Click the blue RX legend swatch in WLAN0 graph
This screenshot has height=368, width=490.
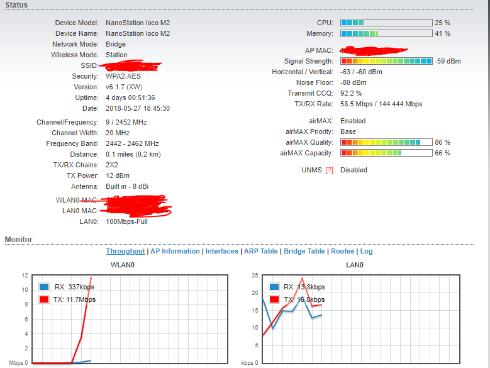click(x=44, y=287)
